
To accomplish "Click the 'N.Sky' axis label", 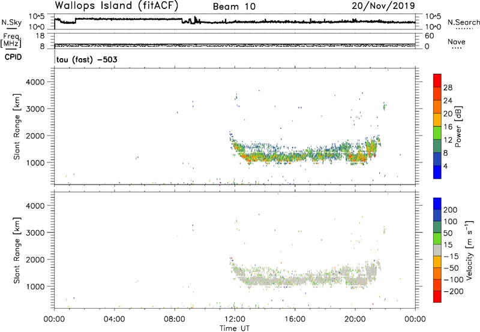I will pos(11,22).
